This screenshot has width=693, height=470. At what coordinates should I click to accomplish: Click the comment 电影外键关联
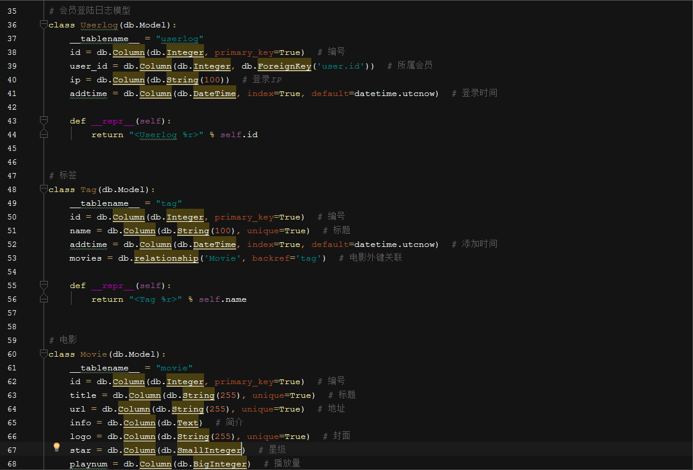click(x=376, y=257)
